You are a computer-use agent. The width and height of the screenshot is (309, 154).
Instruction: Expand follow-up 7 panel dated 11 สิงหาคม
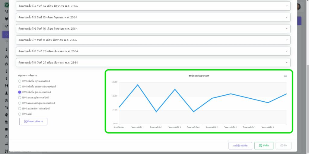[x=153, y=40]
